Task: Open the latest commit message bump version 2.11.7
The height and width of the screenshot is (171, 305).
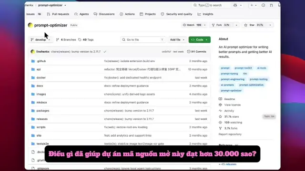Action: coord(76,52)
